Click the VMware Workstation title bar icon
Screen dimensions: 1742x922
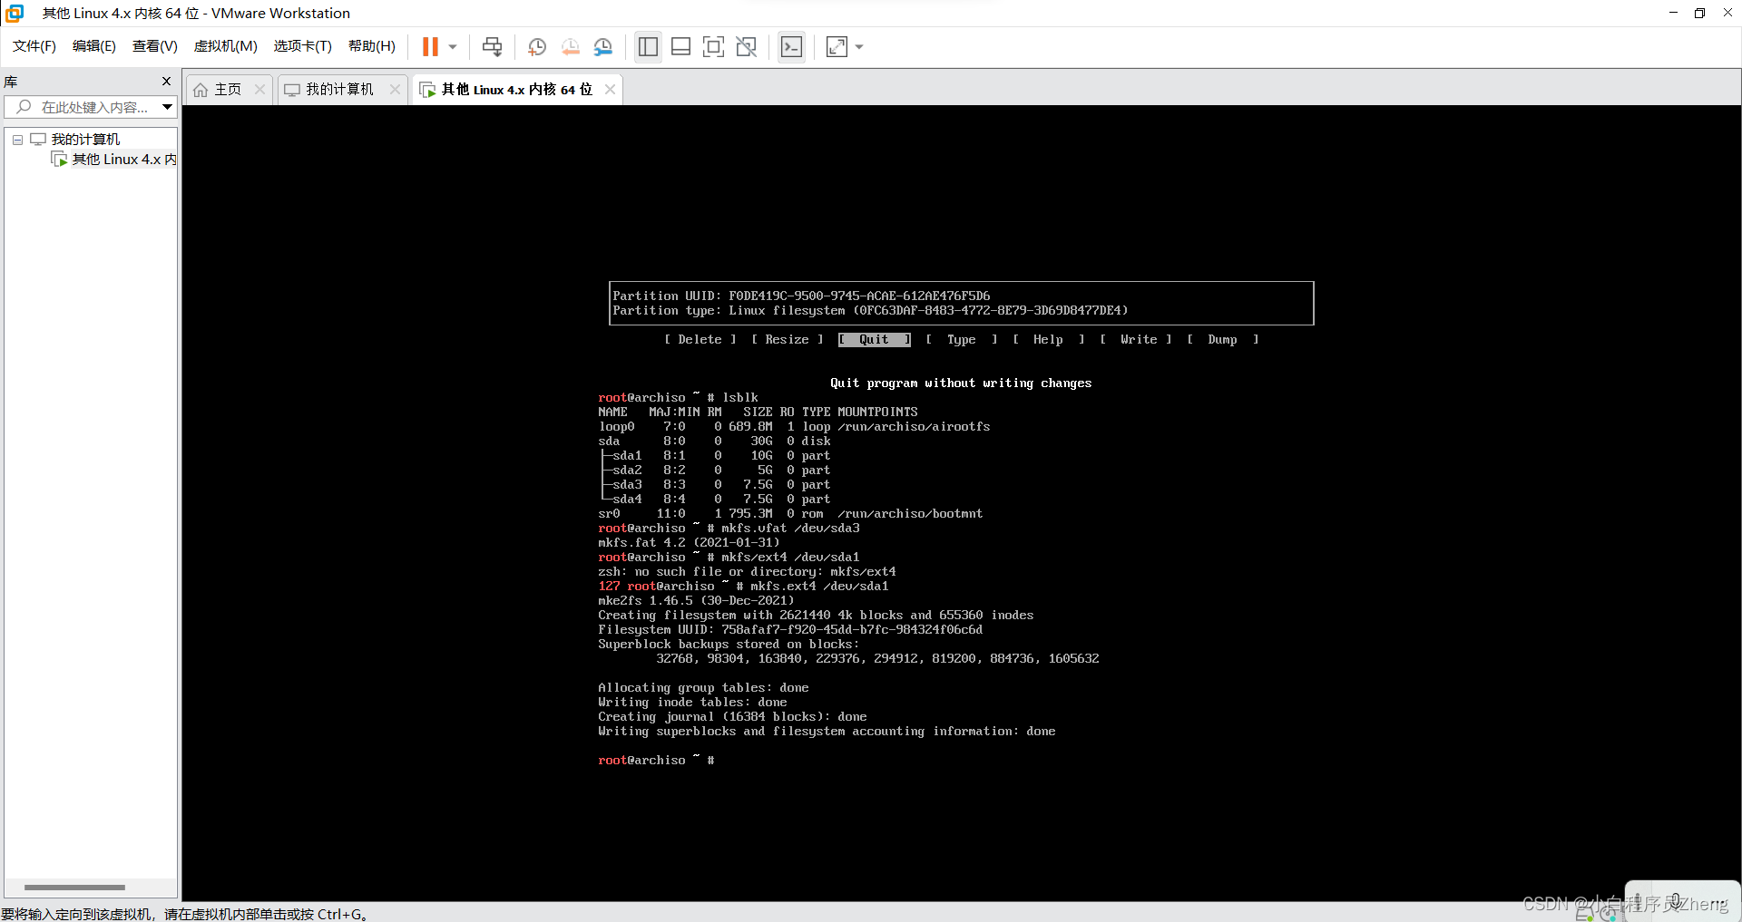point(15,13)
